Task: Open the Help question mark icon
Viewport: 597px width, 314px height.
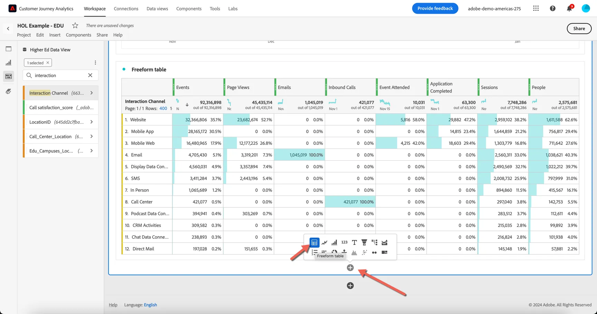Action: click(553, 8)
